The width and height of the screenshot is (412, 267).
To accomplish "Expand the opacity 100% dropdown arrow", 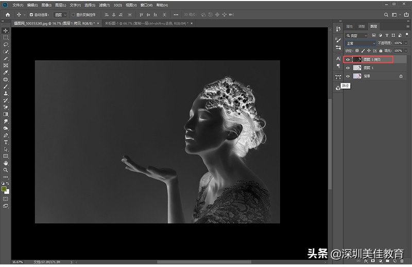I will pos(406,43).
